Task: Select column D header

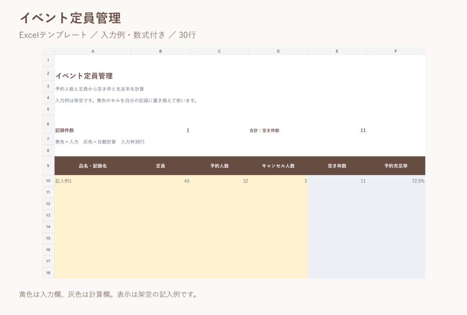Action: (278, 51)
